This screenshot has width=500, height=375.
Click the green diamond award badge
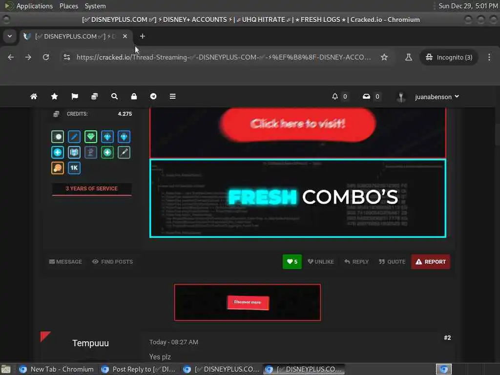(91, 137)
